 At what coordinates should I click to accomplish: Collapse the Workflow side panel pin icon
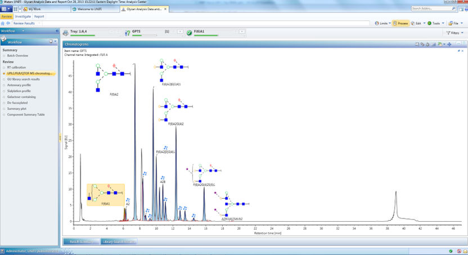(x=57, y=31)
